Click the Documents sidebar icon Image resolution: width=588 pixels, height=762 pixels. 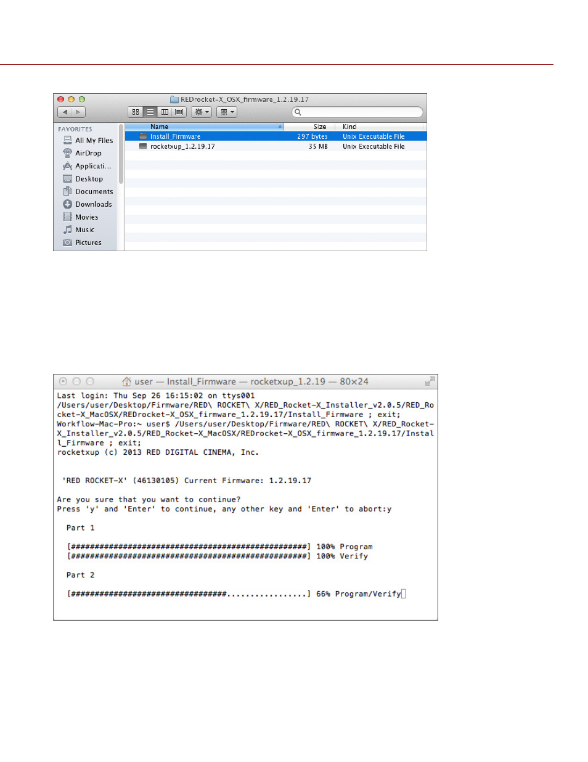tap(68, 191)
